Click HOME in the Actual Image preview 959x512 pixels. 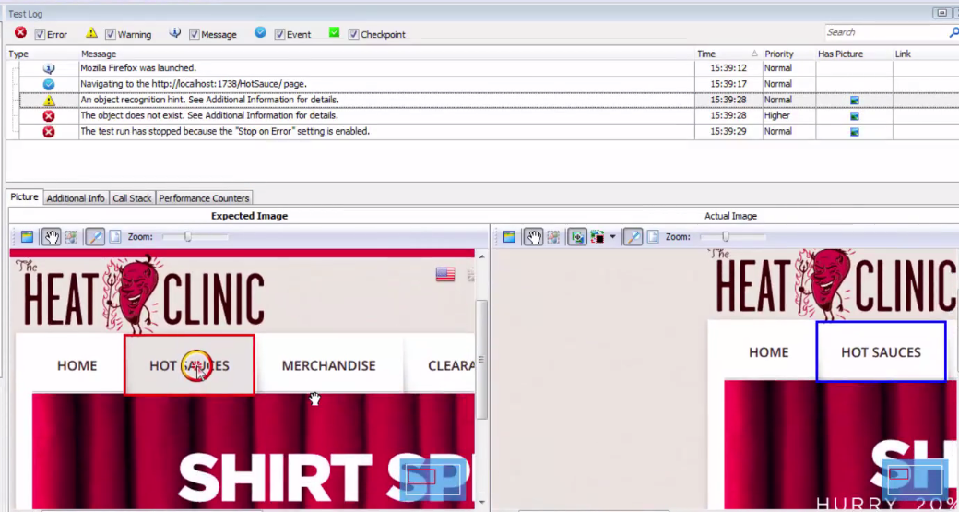(769, 352)
